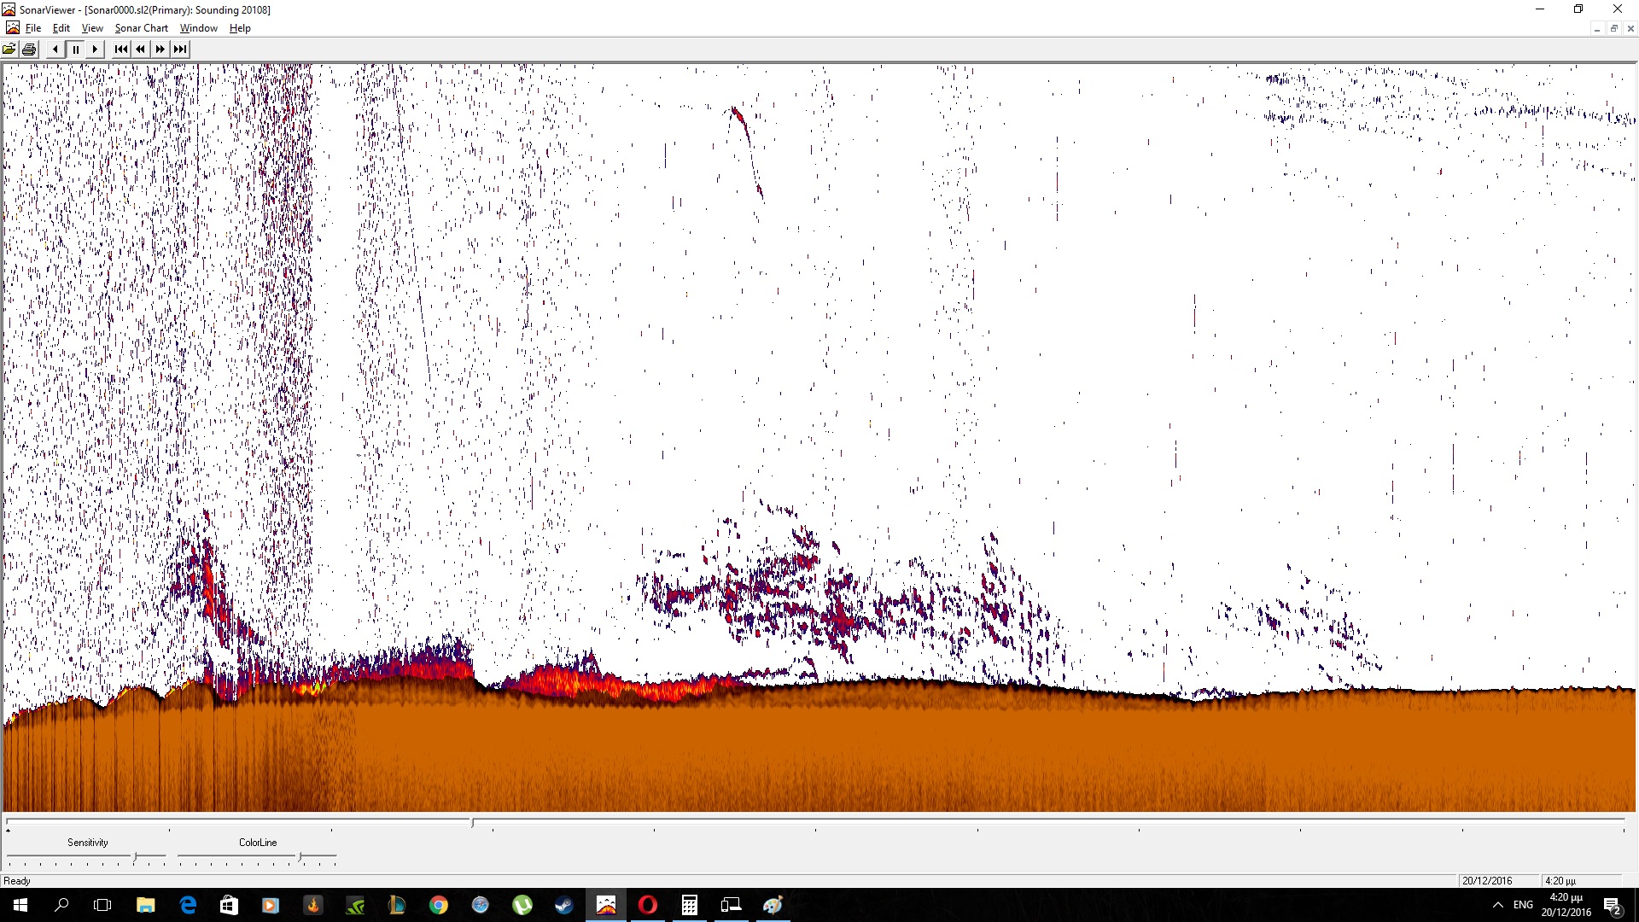1639x922 pixels.
Task: Click the SonarViewer taskbar icon
Action: 606,905
